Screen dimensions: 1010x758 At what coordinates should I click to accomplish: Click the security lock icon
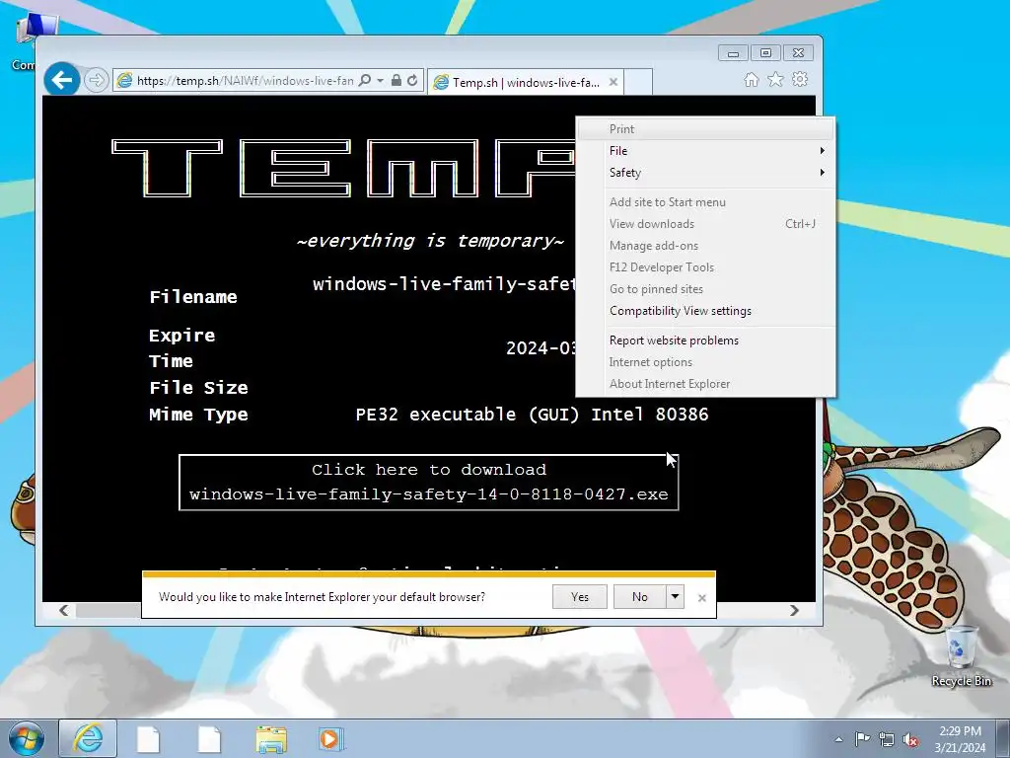click(x=397, y=80)
